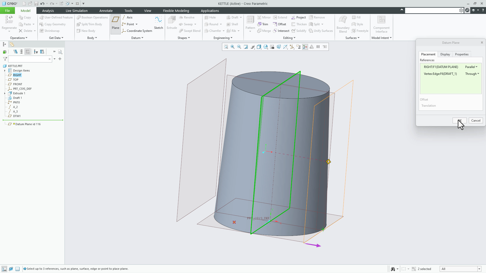
Task: Open tree columns settings icon
Action: click(x=42, y=52)
